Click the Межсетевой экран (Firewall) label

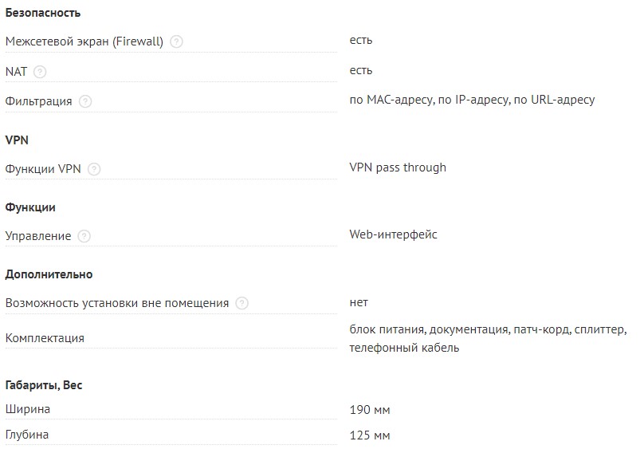click(x=84, y=41)
